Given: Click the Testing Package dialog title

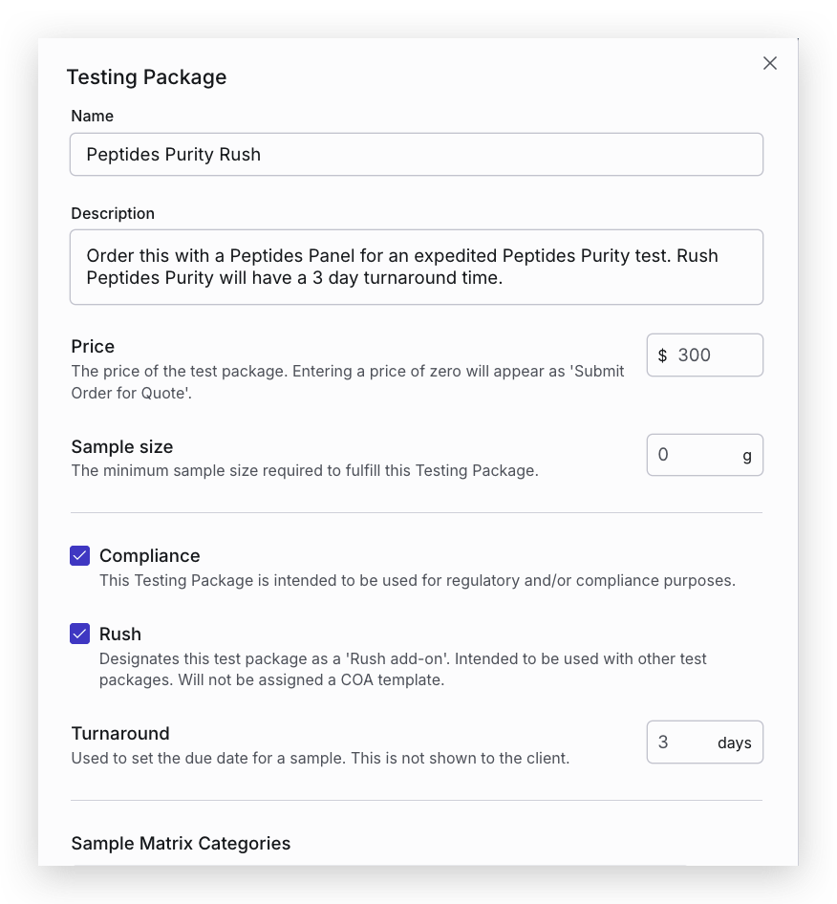Looking at the screenshot, I should [x=146, y=77].
